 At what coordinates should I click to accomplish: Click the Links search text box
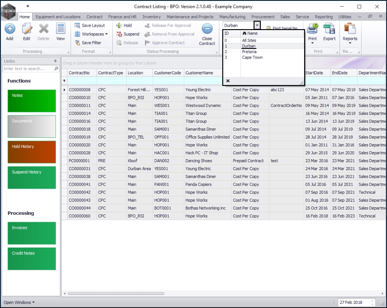(28, 69)
